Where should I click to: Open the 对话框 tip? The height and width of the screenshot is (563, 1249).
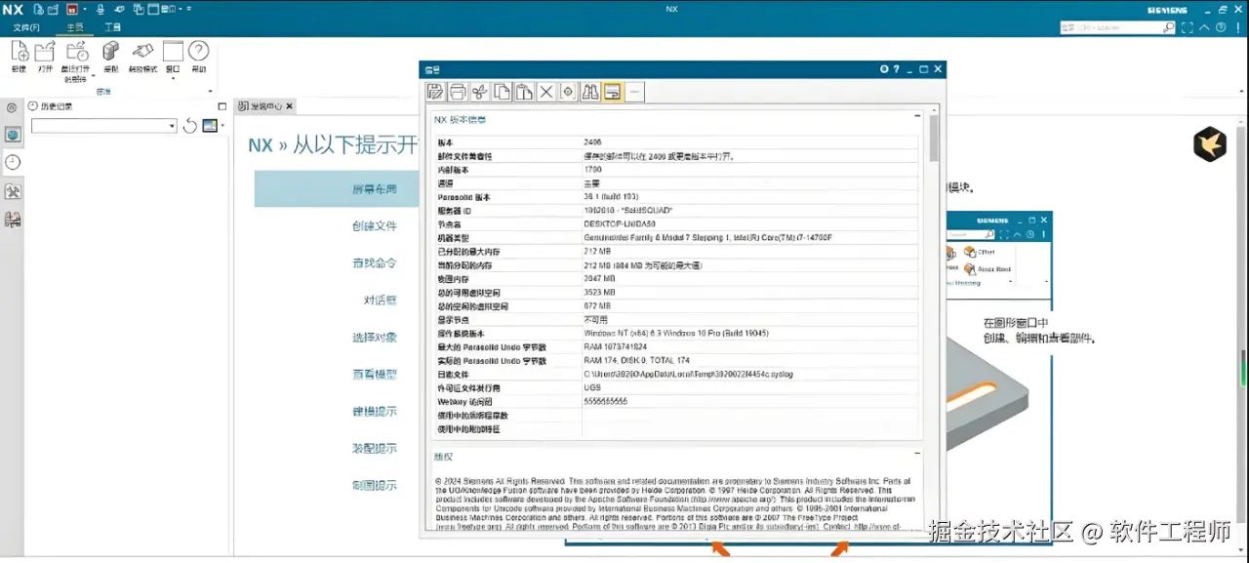(381, 301)
